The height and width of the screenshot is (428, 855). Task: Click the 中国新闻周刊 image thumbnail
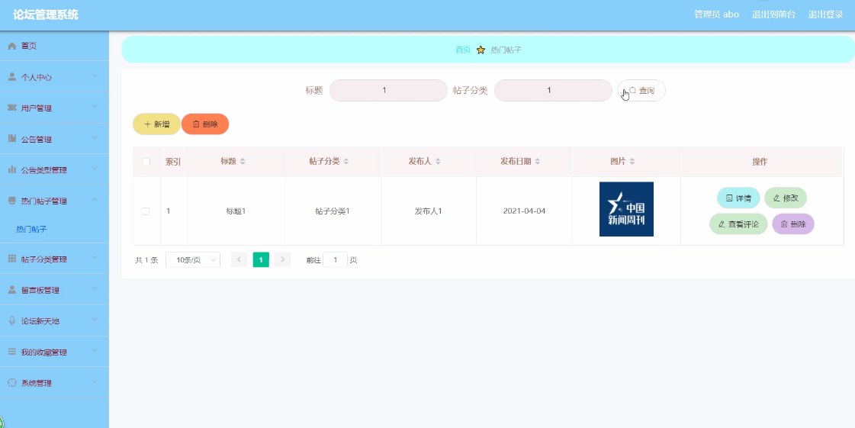tap(626, 209)
